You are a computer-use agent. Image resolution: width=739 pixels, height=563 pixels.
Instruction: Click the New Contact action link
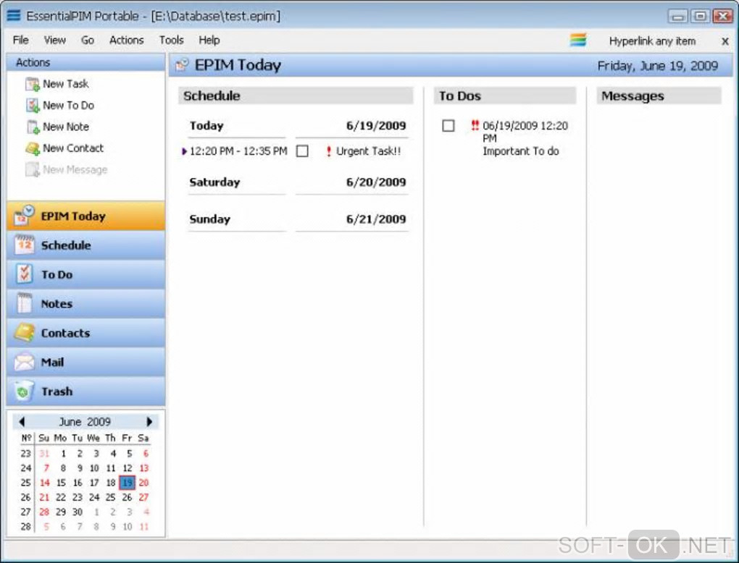point(73,148)
